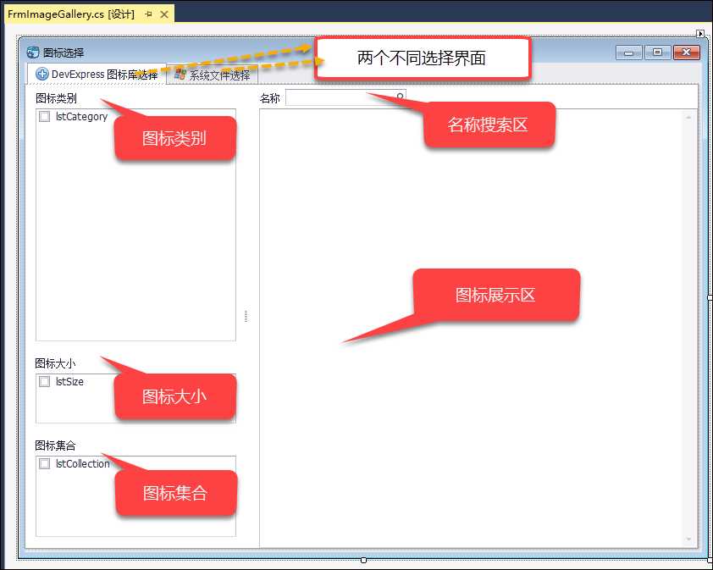Click the 图标选择 window title icon
Screen dimensions: 713x570
point(33,53)
